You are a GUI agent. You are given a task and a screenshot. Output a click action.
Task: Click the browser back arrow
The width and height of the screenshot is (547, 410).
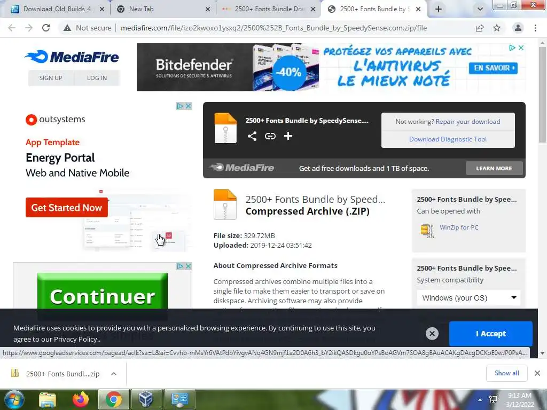[x=12, y=28]
